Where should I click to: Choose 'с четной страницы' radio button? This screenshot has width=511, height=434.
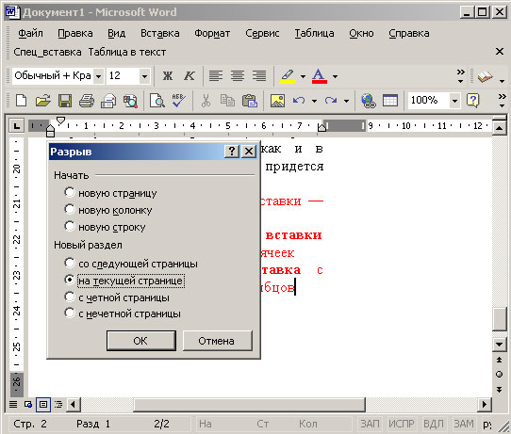[70, 297]
